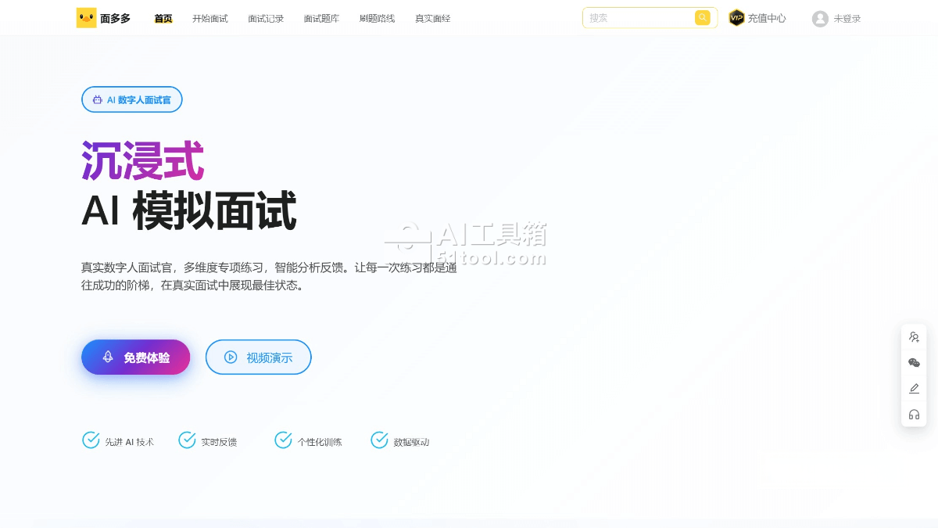Open the headset customer service icon

point(914,415)
